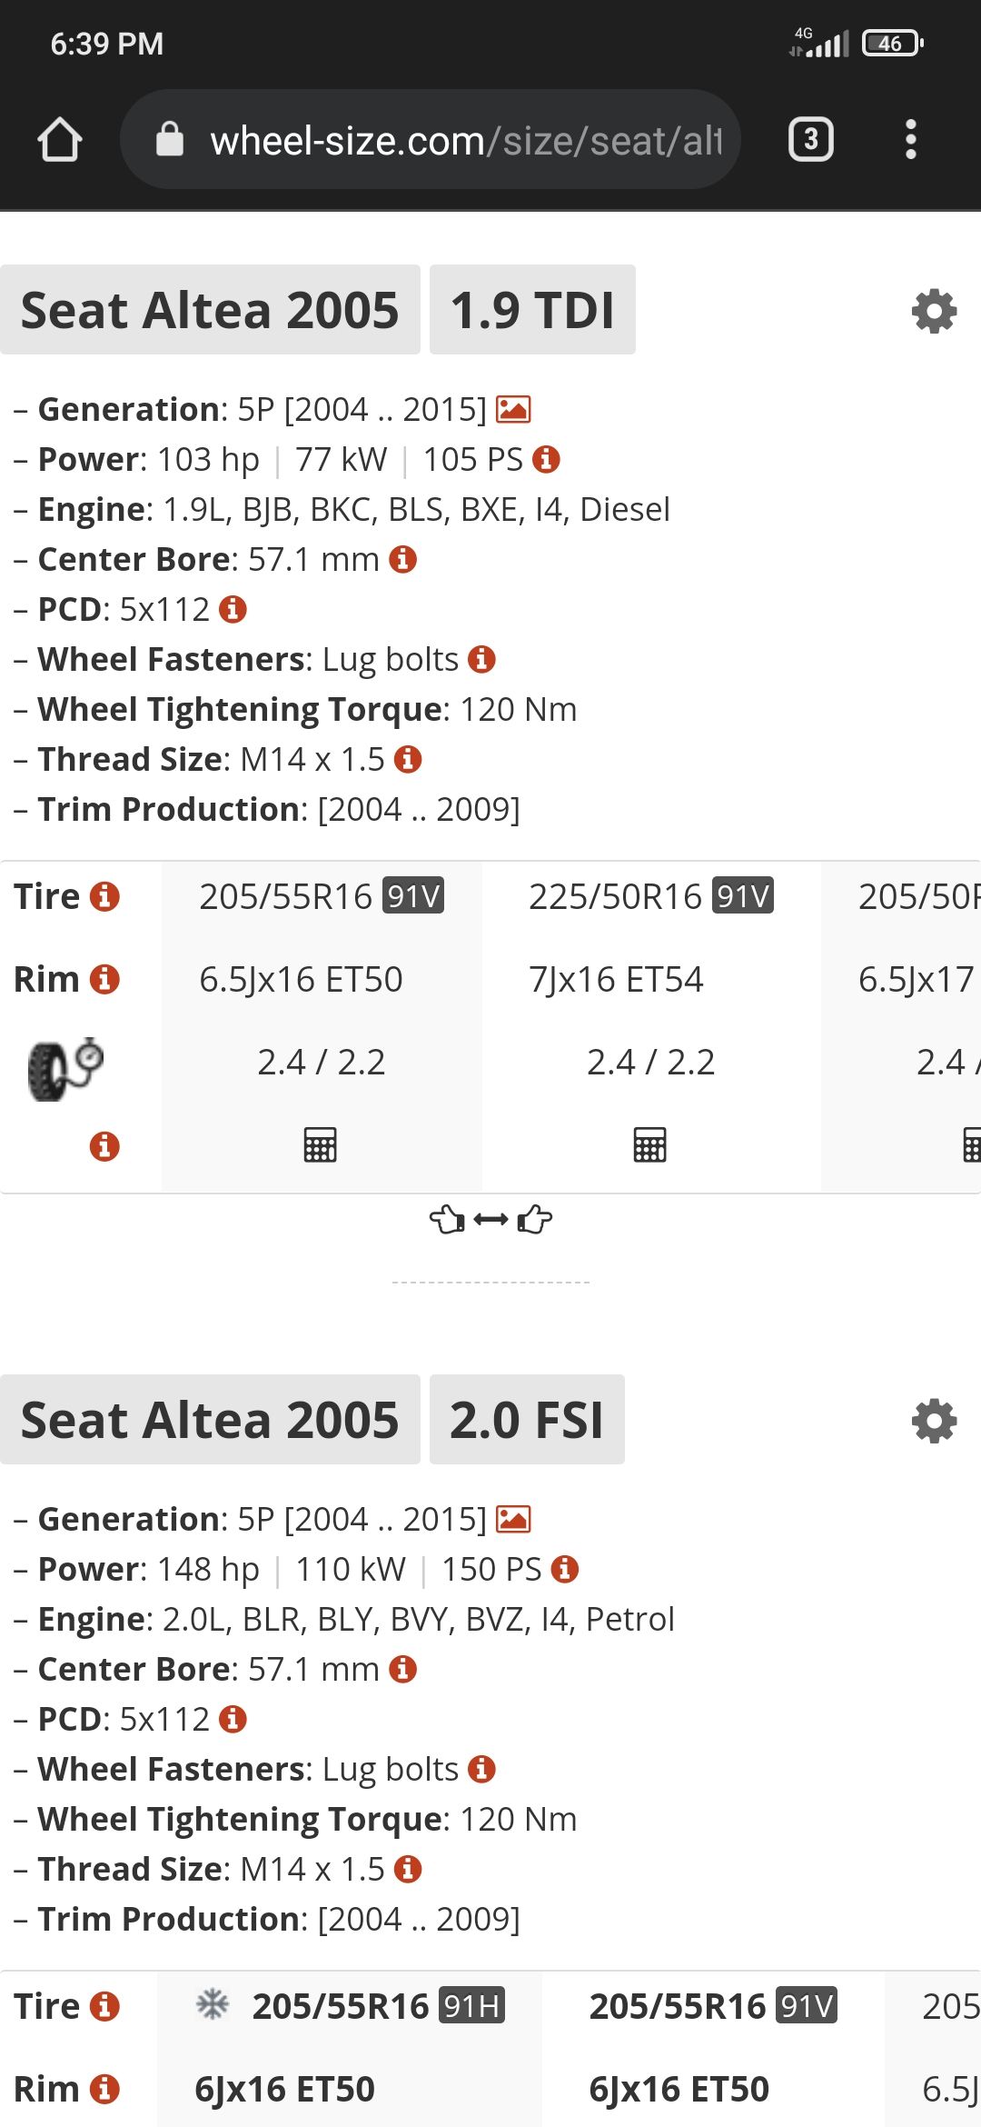Image resolution: width=981 pixels, height=2127 pixels.
Task: Show Tire row info in 1.9 TDI table
Action: click(x=104, y=896)
